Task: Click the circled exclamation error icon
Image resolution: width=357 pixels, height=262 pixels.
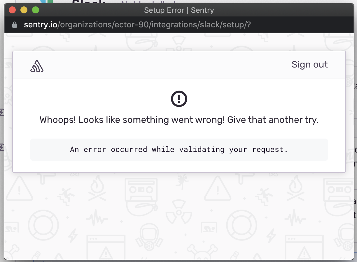Action: (x=179, y=99)
